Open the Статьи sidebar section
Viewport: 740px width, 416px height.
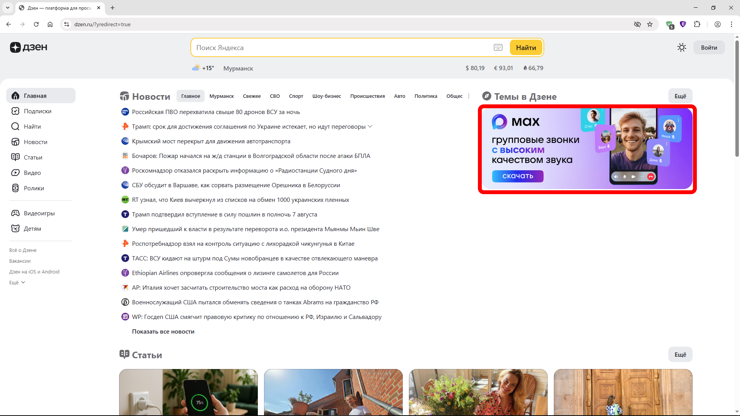click(33, 157)
